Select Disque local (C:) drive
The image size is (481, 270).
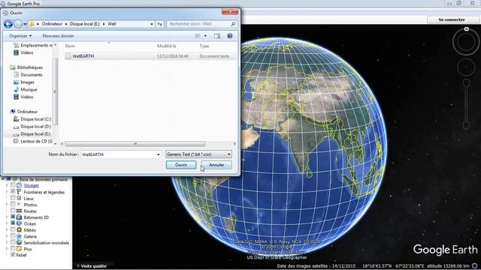(32, 119)
